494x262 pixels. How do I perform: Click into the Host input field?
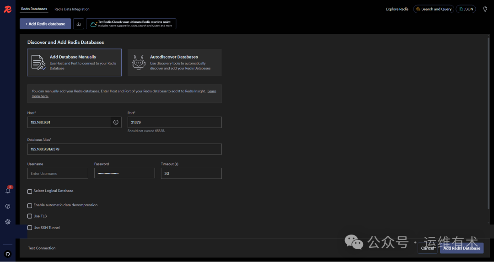coord(75,122)
